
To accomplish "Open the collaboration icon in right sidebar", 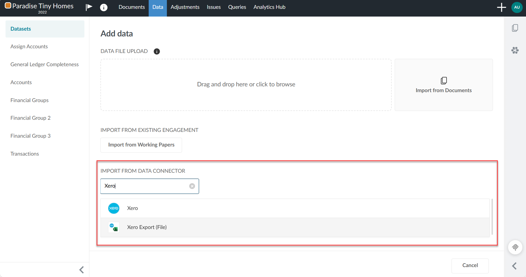I will pyautogui.click(x=515, y=50).
